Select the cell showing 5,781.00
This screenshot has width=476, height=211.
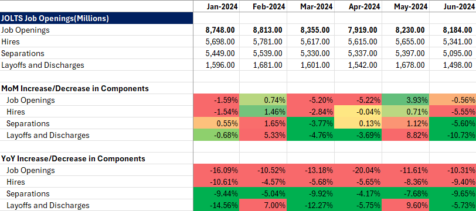click(x=263, y=41)
